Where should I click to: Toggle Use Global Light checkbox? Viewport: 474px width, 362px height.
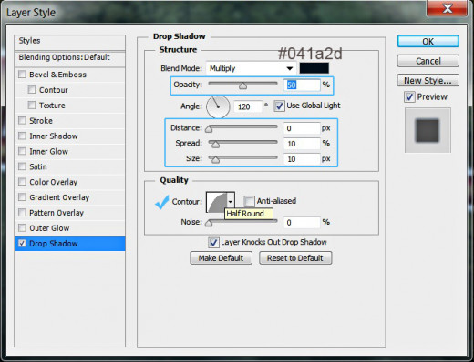coord(279,106)
